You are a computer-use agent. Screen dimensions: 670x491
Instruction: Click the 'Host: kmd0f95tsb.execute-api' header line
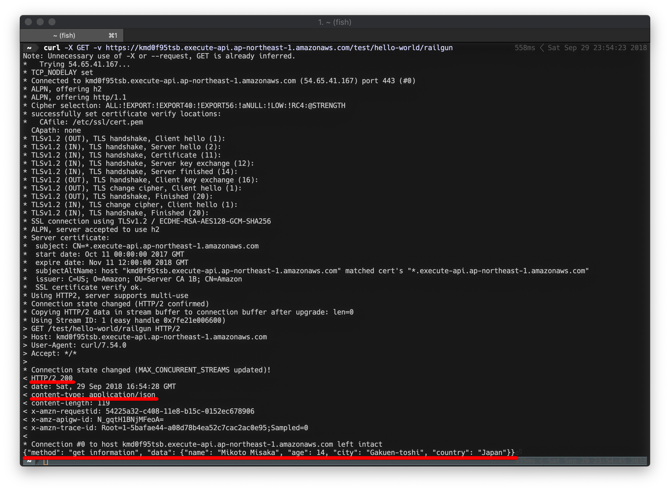(145, 337)
